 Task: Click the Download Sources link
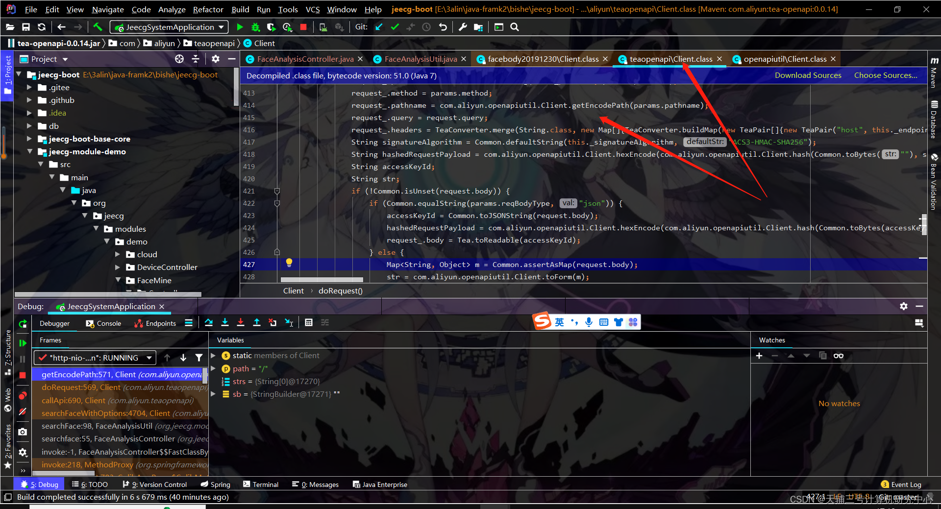(808, 75)
